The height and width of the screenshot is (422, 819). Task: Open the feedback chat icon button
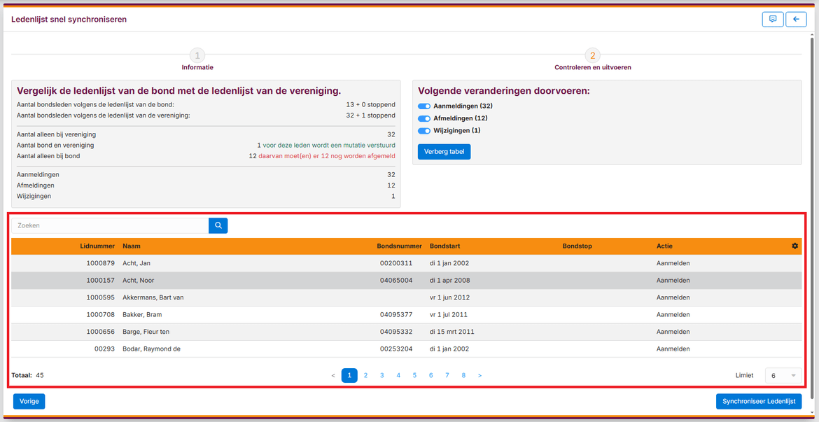coord(773,20)
